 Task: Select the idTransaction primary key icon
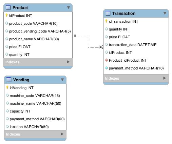(106, 21)
